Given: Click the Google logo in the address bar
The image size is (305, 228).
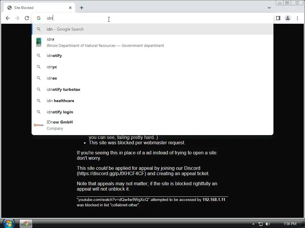Looking at the screenshot, I should coord(39,18).
